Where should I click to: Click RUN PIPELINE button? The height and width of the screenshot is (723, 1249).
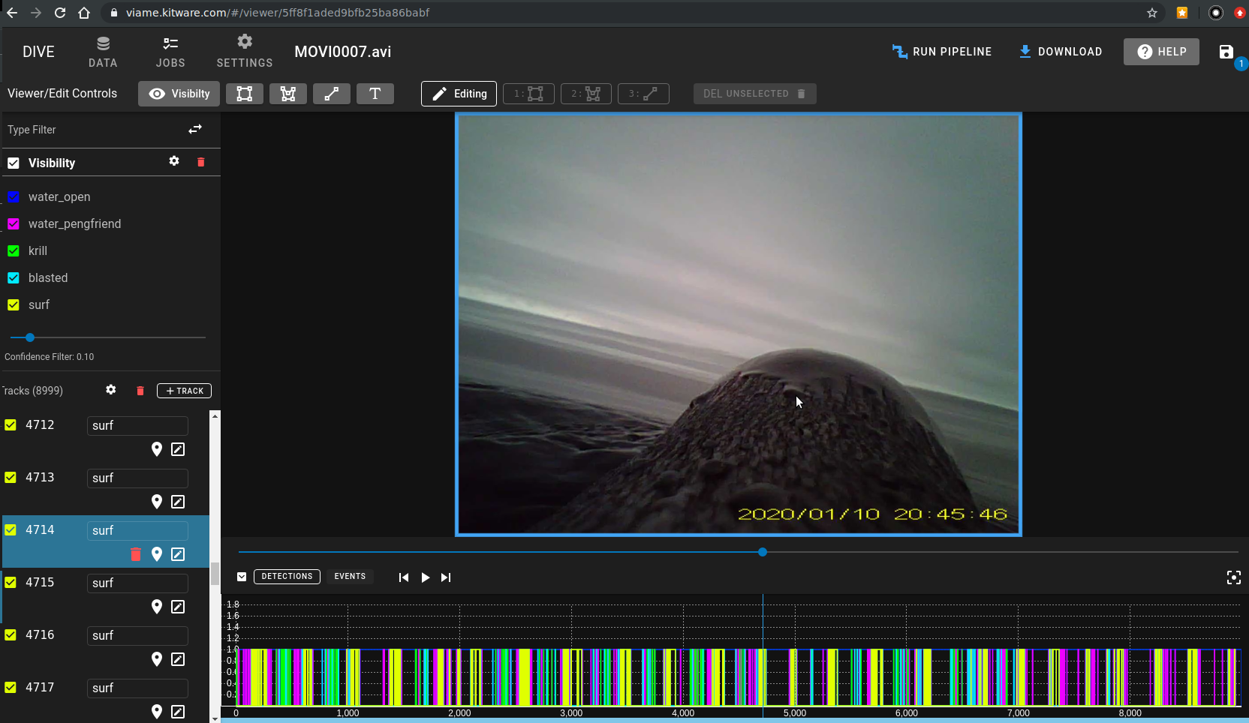pos(942,52)
